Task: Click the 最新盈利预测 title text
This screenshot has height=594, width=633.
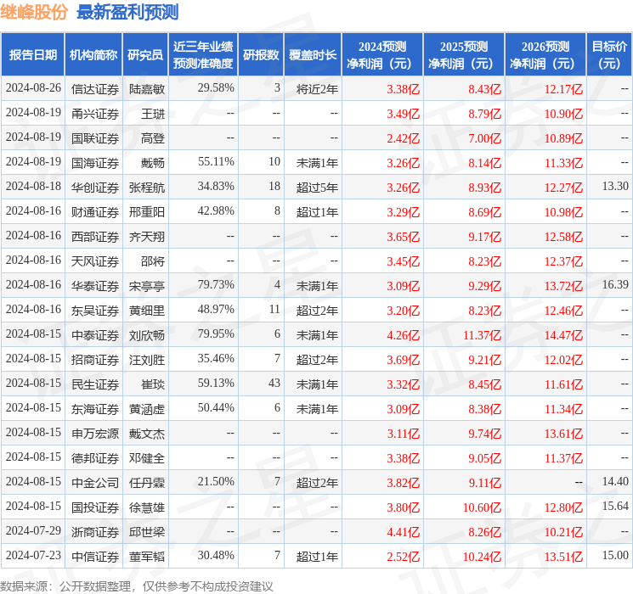Action: coord(127,12)
